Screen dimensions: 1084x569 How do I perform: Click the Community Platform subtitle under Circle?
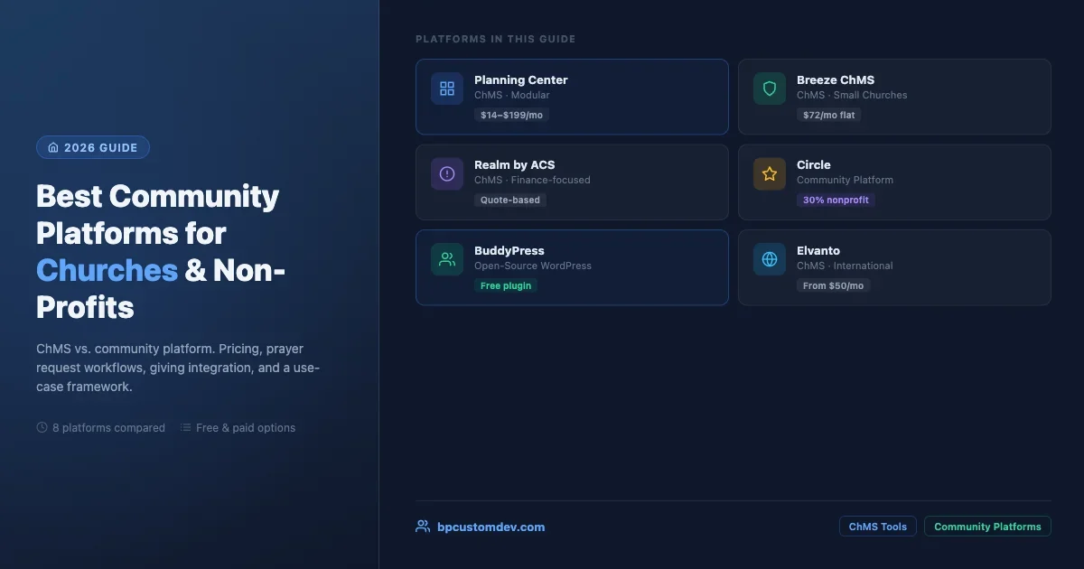pyautogui.click(x=845, y=180)
